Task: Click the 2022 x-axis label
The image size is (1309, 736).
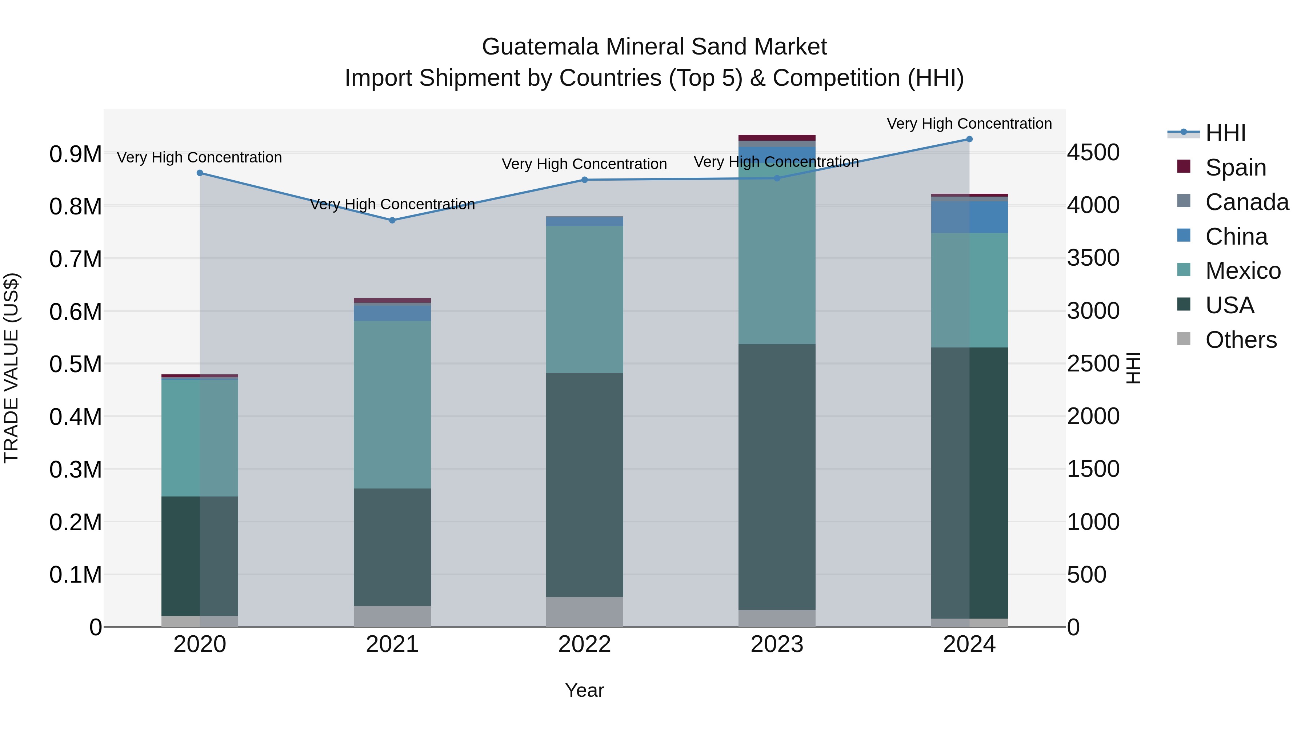Action: click(x=584, y=644)
